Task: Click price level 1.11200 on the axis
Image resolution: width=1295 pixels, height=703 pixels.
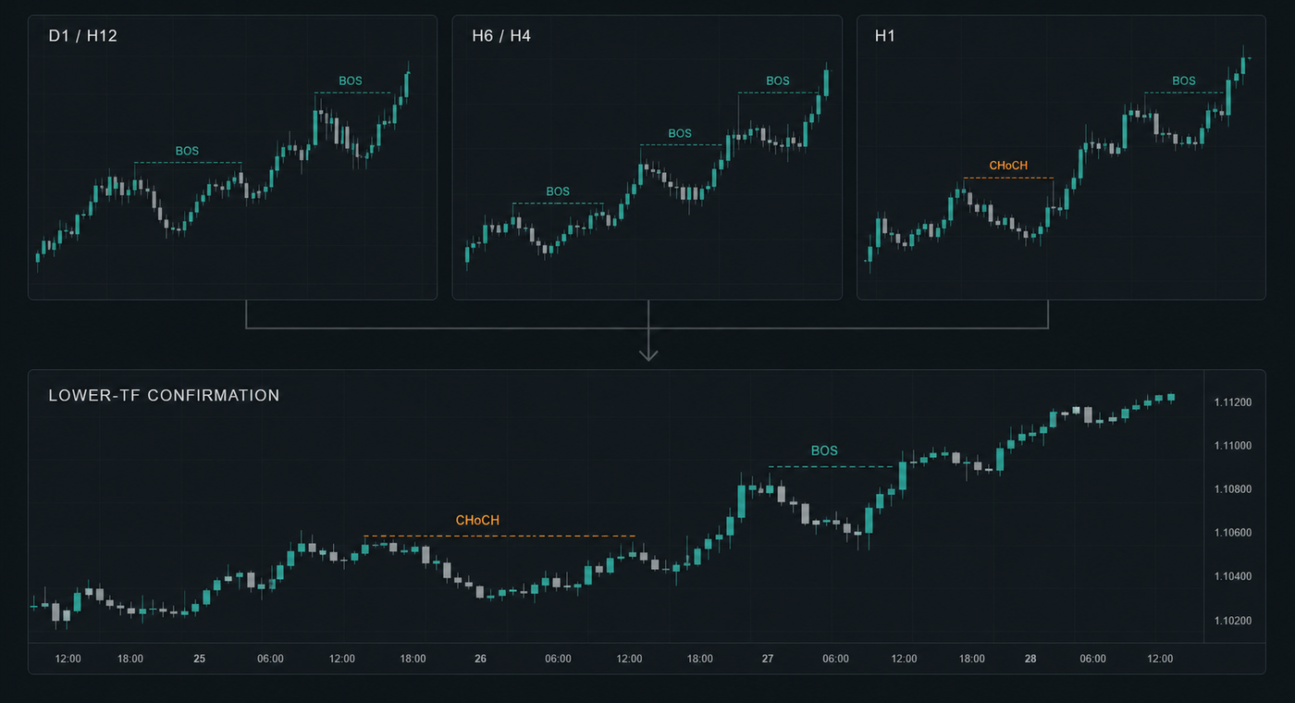Action: [x=1233, y=402]
